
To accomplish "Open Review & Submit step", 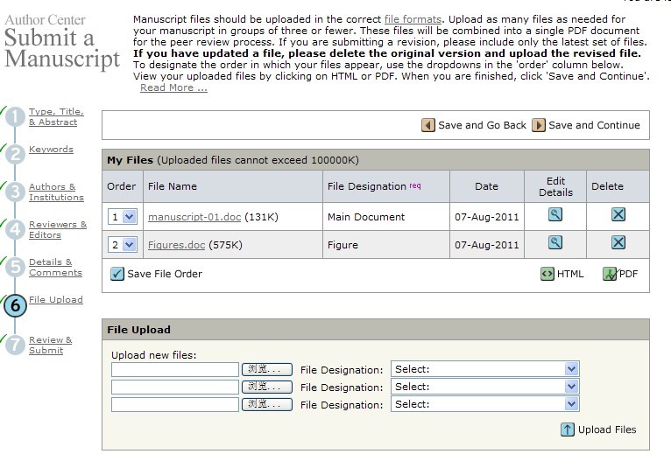I will tap(50, 345).
